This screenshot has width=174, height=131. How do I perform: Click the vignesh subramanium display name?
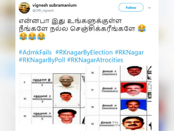point(55,5)
